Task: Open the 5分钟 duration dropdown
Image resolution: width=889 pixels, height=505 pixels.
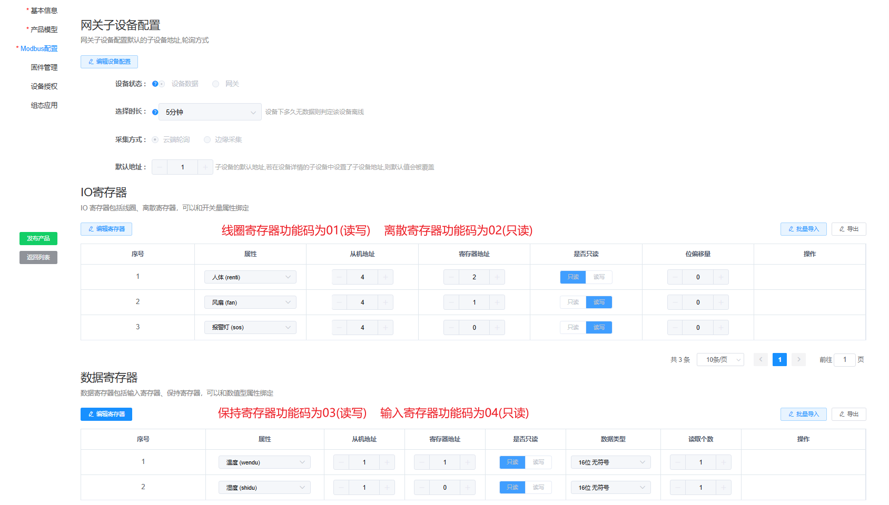Action: (x=210, y=112)
